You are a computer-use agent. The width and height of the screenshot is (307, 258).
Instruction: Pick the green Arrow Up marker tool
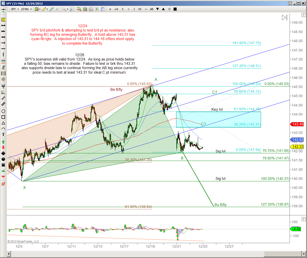(x=3, y=142)
